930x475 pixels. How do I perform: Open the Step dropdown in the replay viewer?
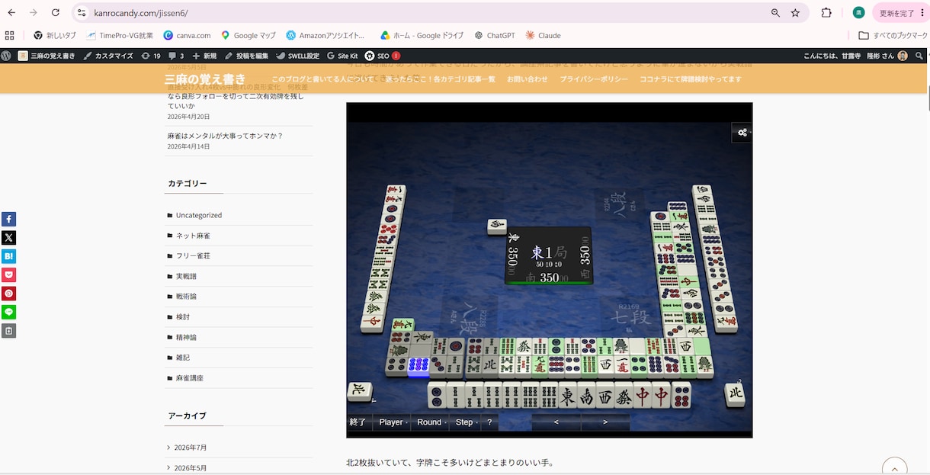tap(465, 422)
